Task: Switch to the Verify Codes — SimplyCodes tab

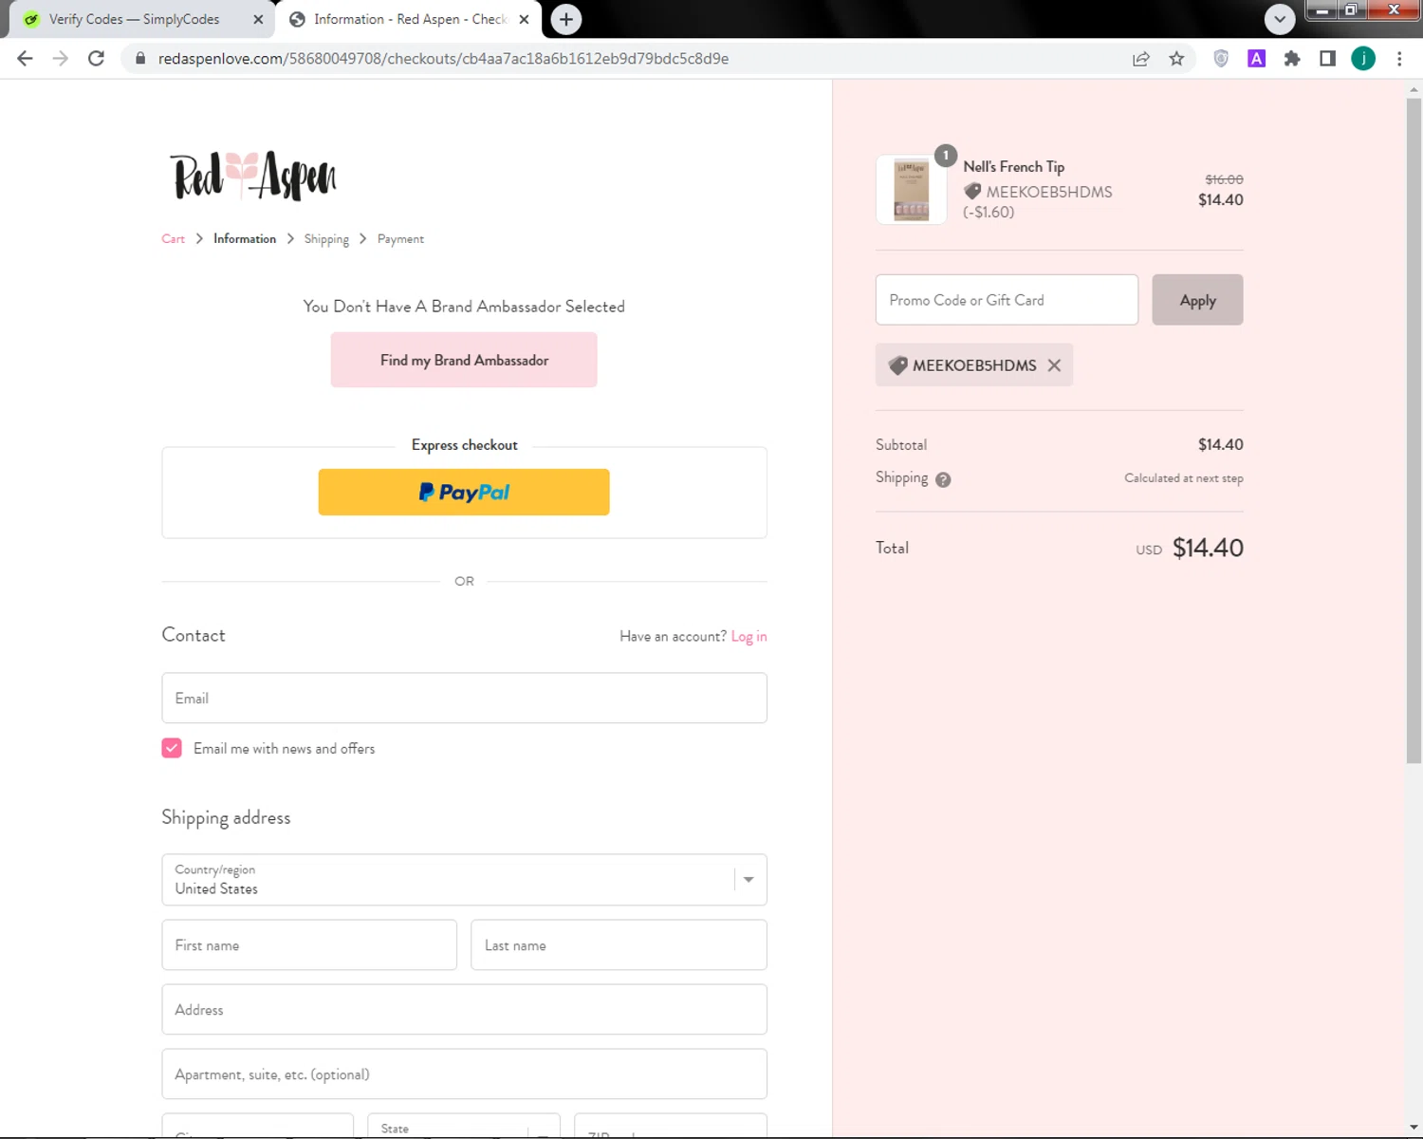Action: (x=134, y=19)
